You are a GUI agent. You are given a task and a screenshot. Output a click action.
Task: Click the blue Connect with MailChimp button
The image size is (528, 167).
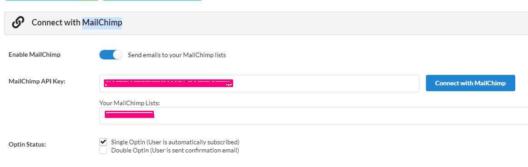[470, 83]
